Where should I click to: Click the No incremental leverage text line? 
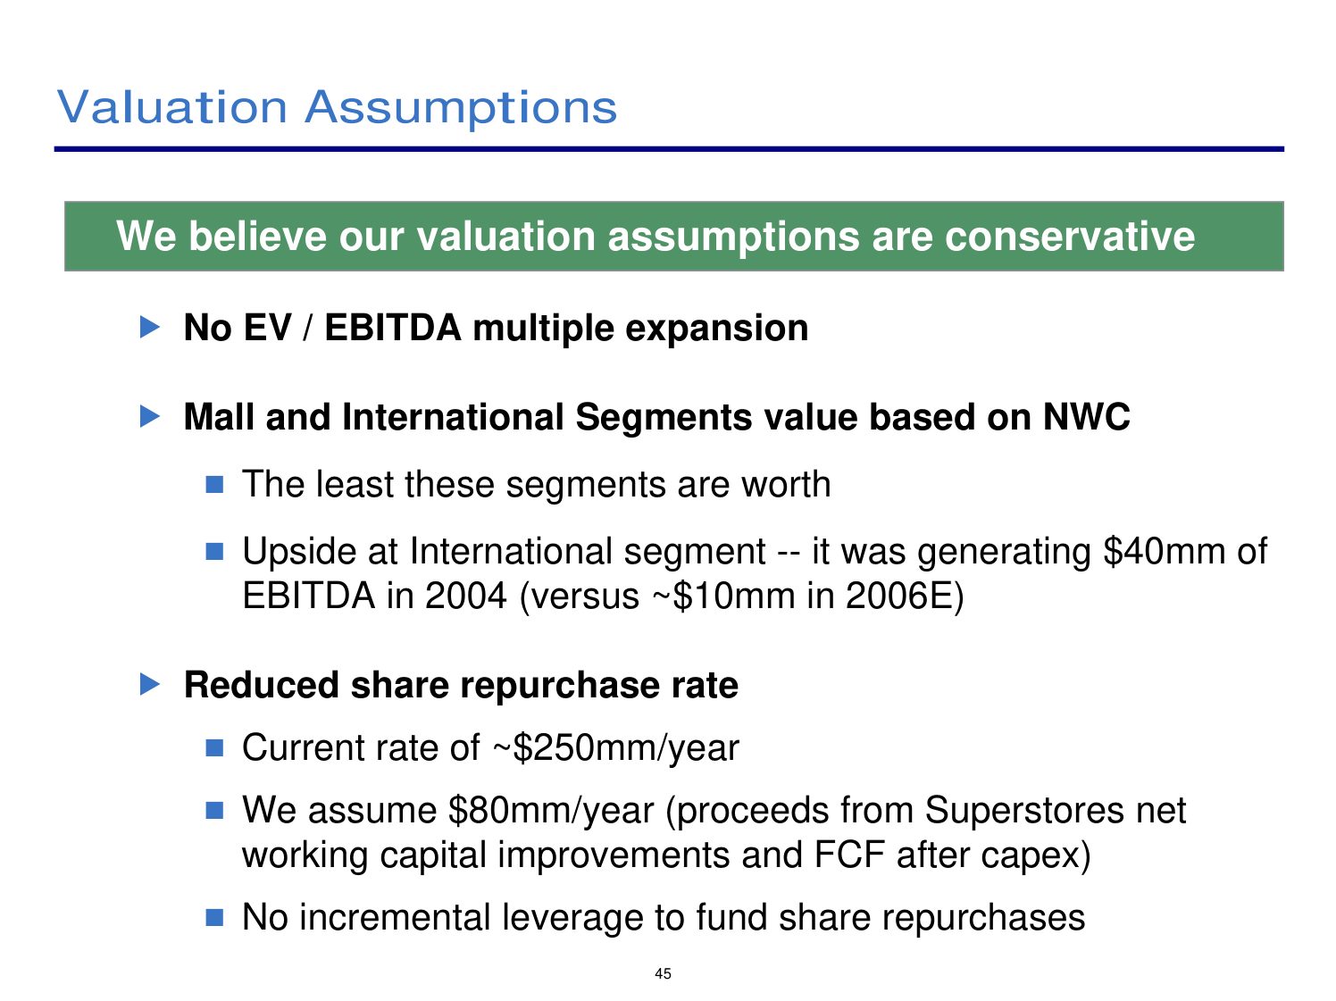[664, 917]
